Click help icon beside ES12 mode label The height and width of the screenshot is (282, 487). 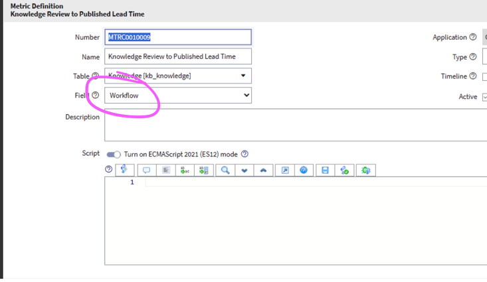click(244, 154)
